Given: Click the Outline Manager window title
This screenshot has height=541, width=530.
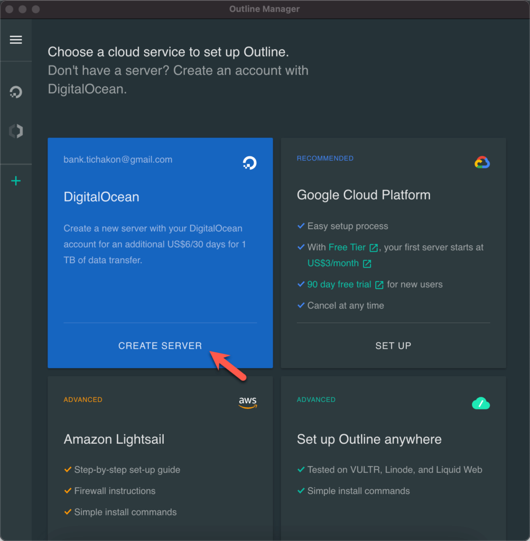Looking at the screenshot, I should click(x=264, y=9).
